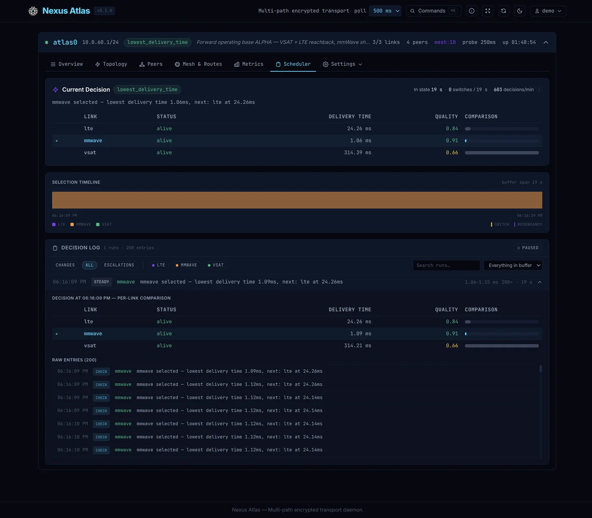Click the vsat comparison bar in Current Decision
592x518 pixels.
[502, 153]
